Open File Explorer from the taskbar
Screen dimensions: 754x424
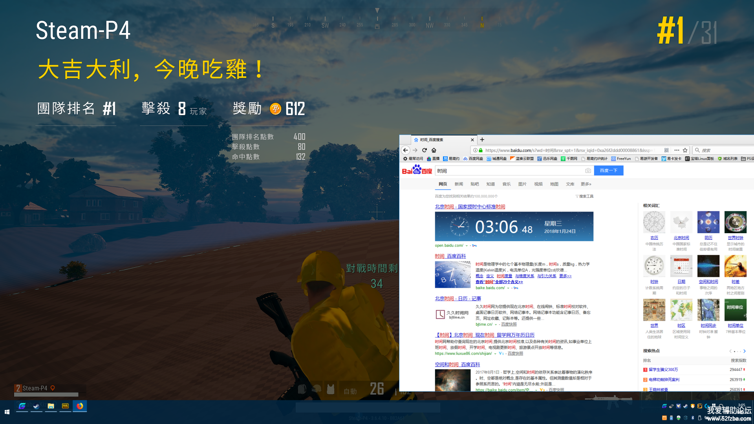click(51, 406)
